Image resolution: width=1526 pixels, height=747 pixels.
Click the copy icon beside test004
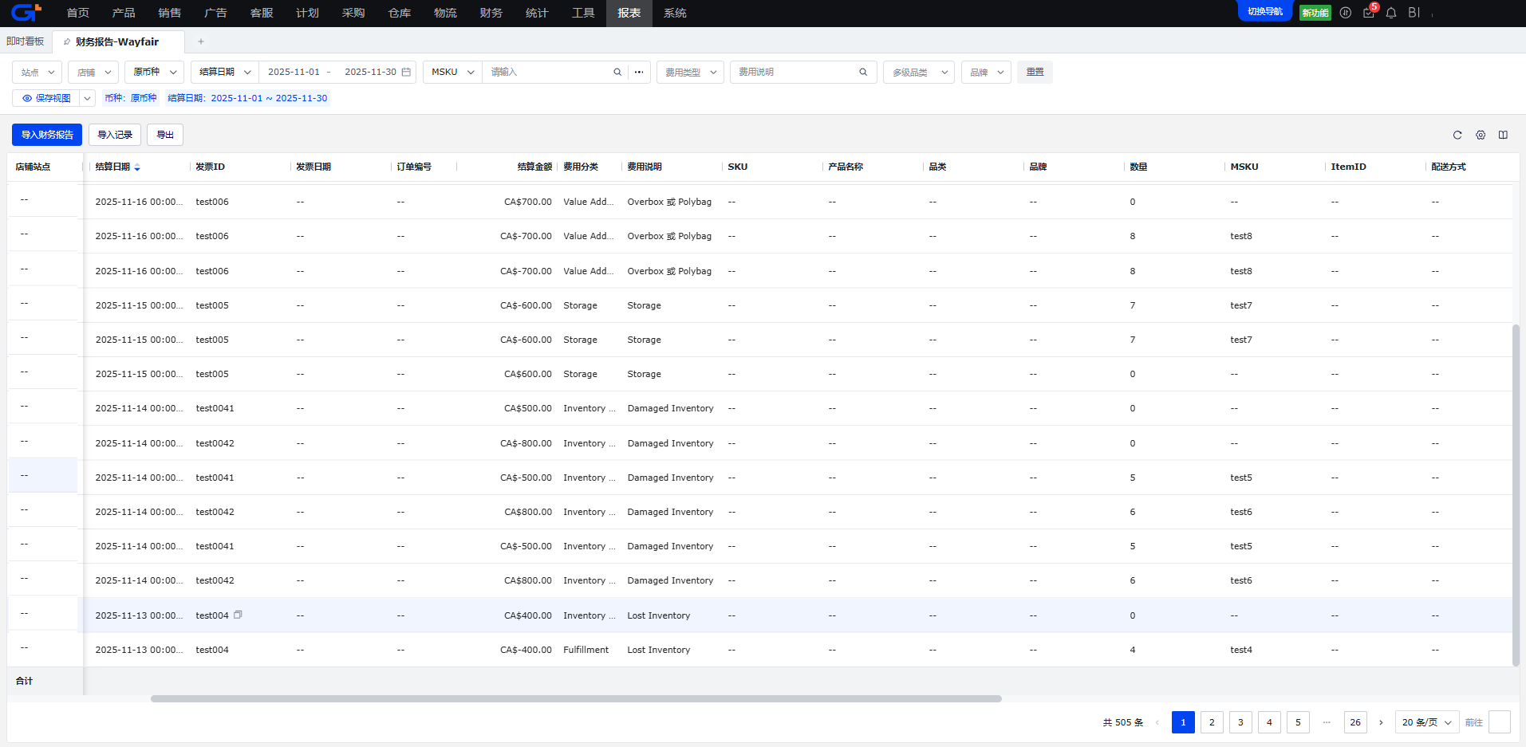[238, 615]
